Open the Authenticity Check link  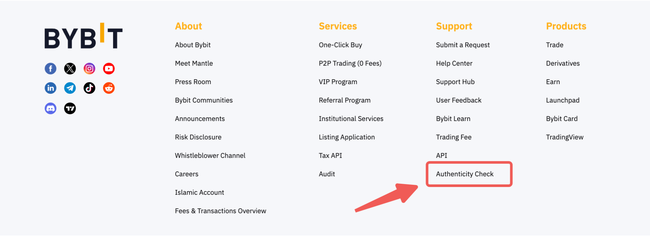[465, 174]
